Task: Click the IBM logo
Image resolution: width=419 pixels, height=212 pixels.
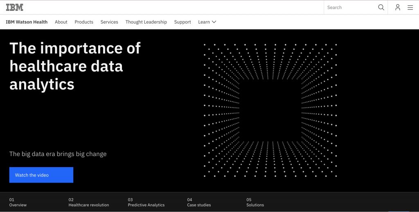Action: tap(14, 7)
